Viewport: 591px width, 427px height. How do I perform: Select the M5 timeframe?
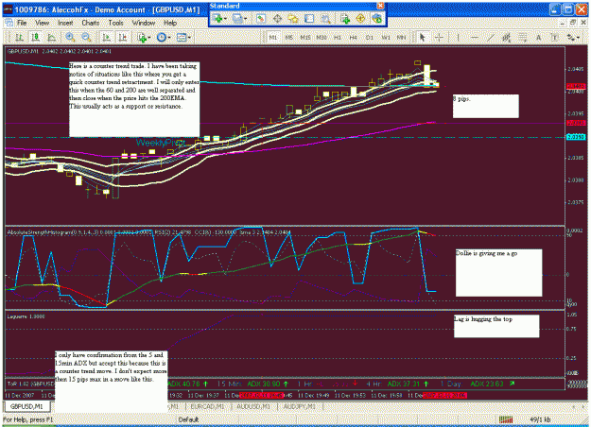(289, 37)
